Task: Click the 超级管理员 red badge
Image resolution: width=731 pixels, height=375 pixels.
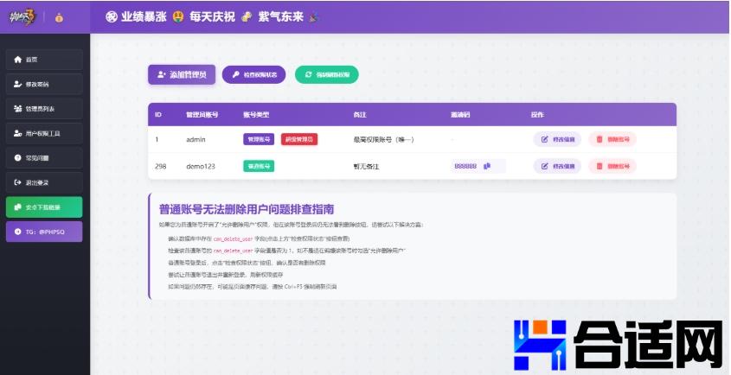Action: coord(299,138)
